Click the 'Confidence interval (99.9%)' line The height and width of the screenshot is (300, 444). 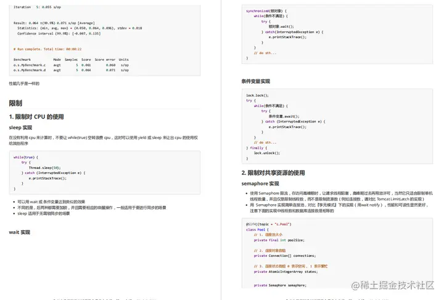tap(59, 34)
